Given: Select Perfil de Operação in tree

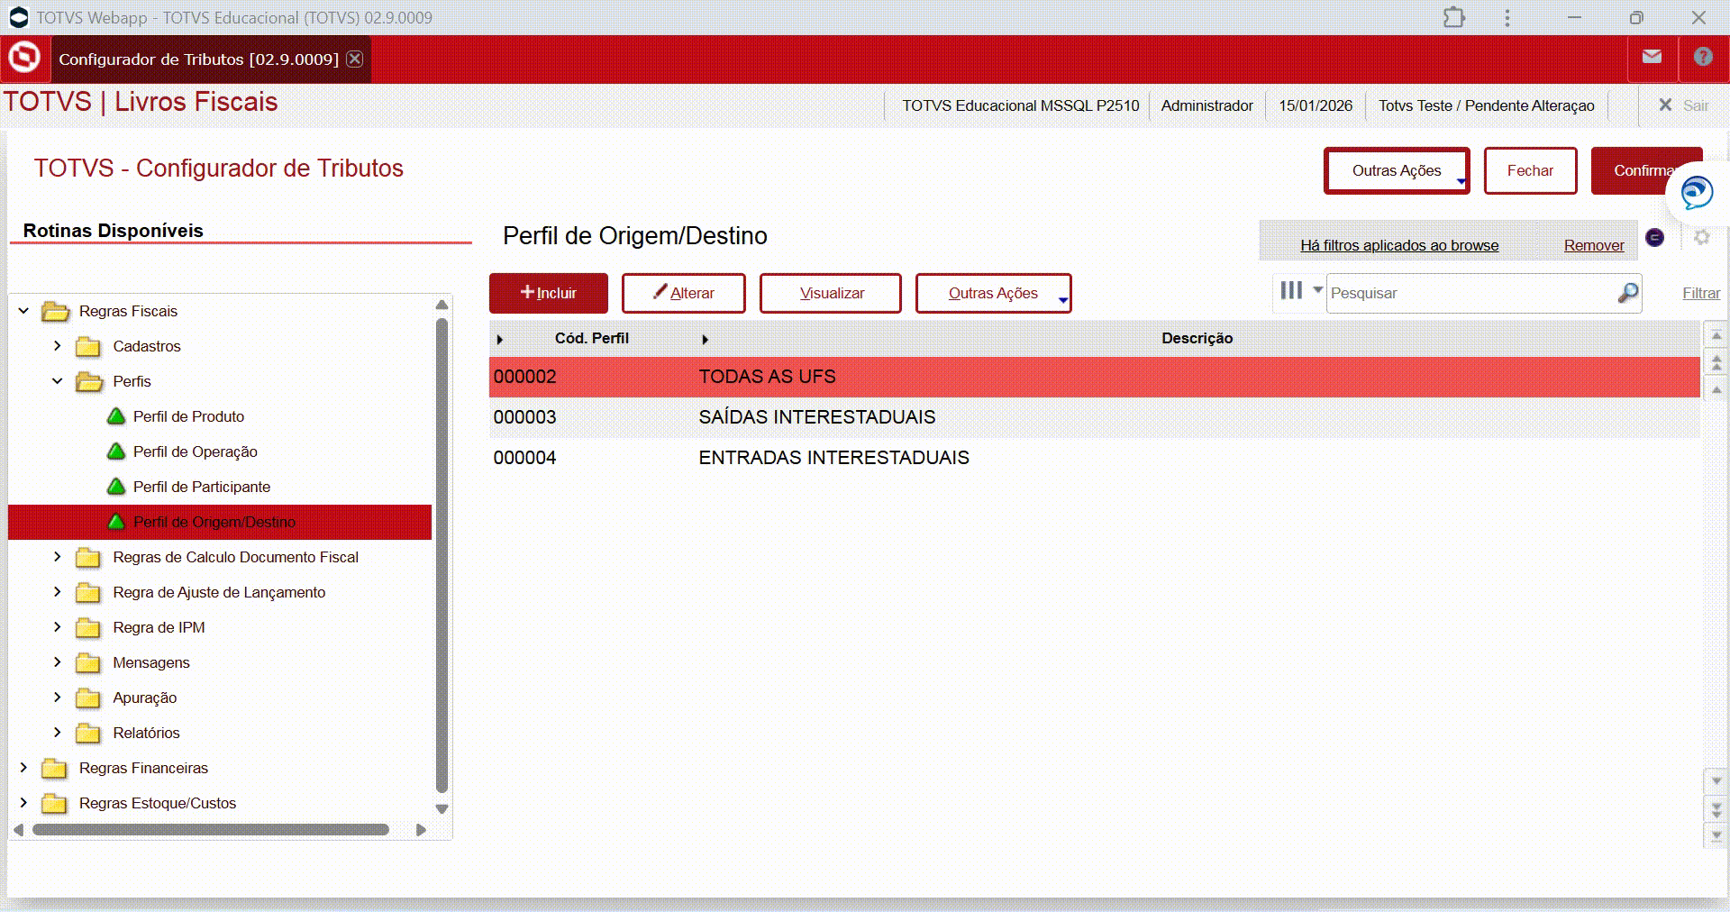Looking at the screenshot, I should (x=196, y=451).
